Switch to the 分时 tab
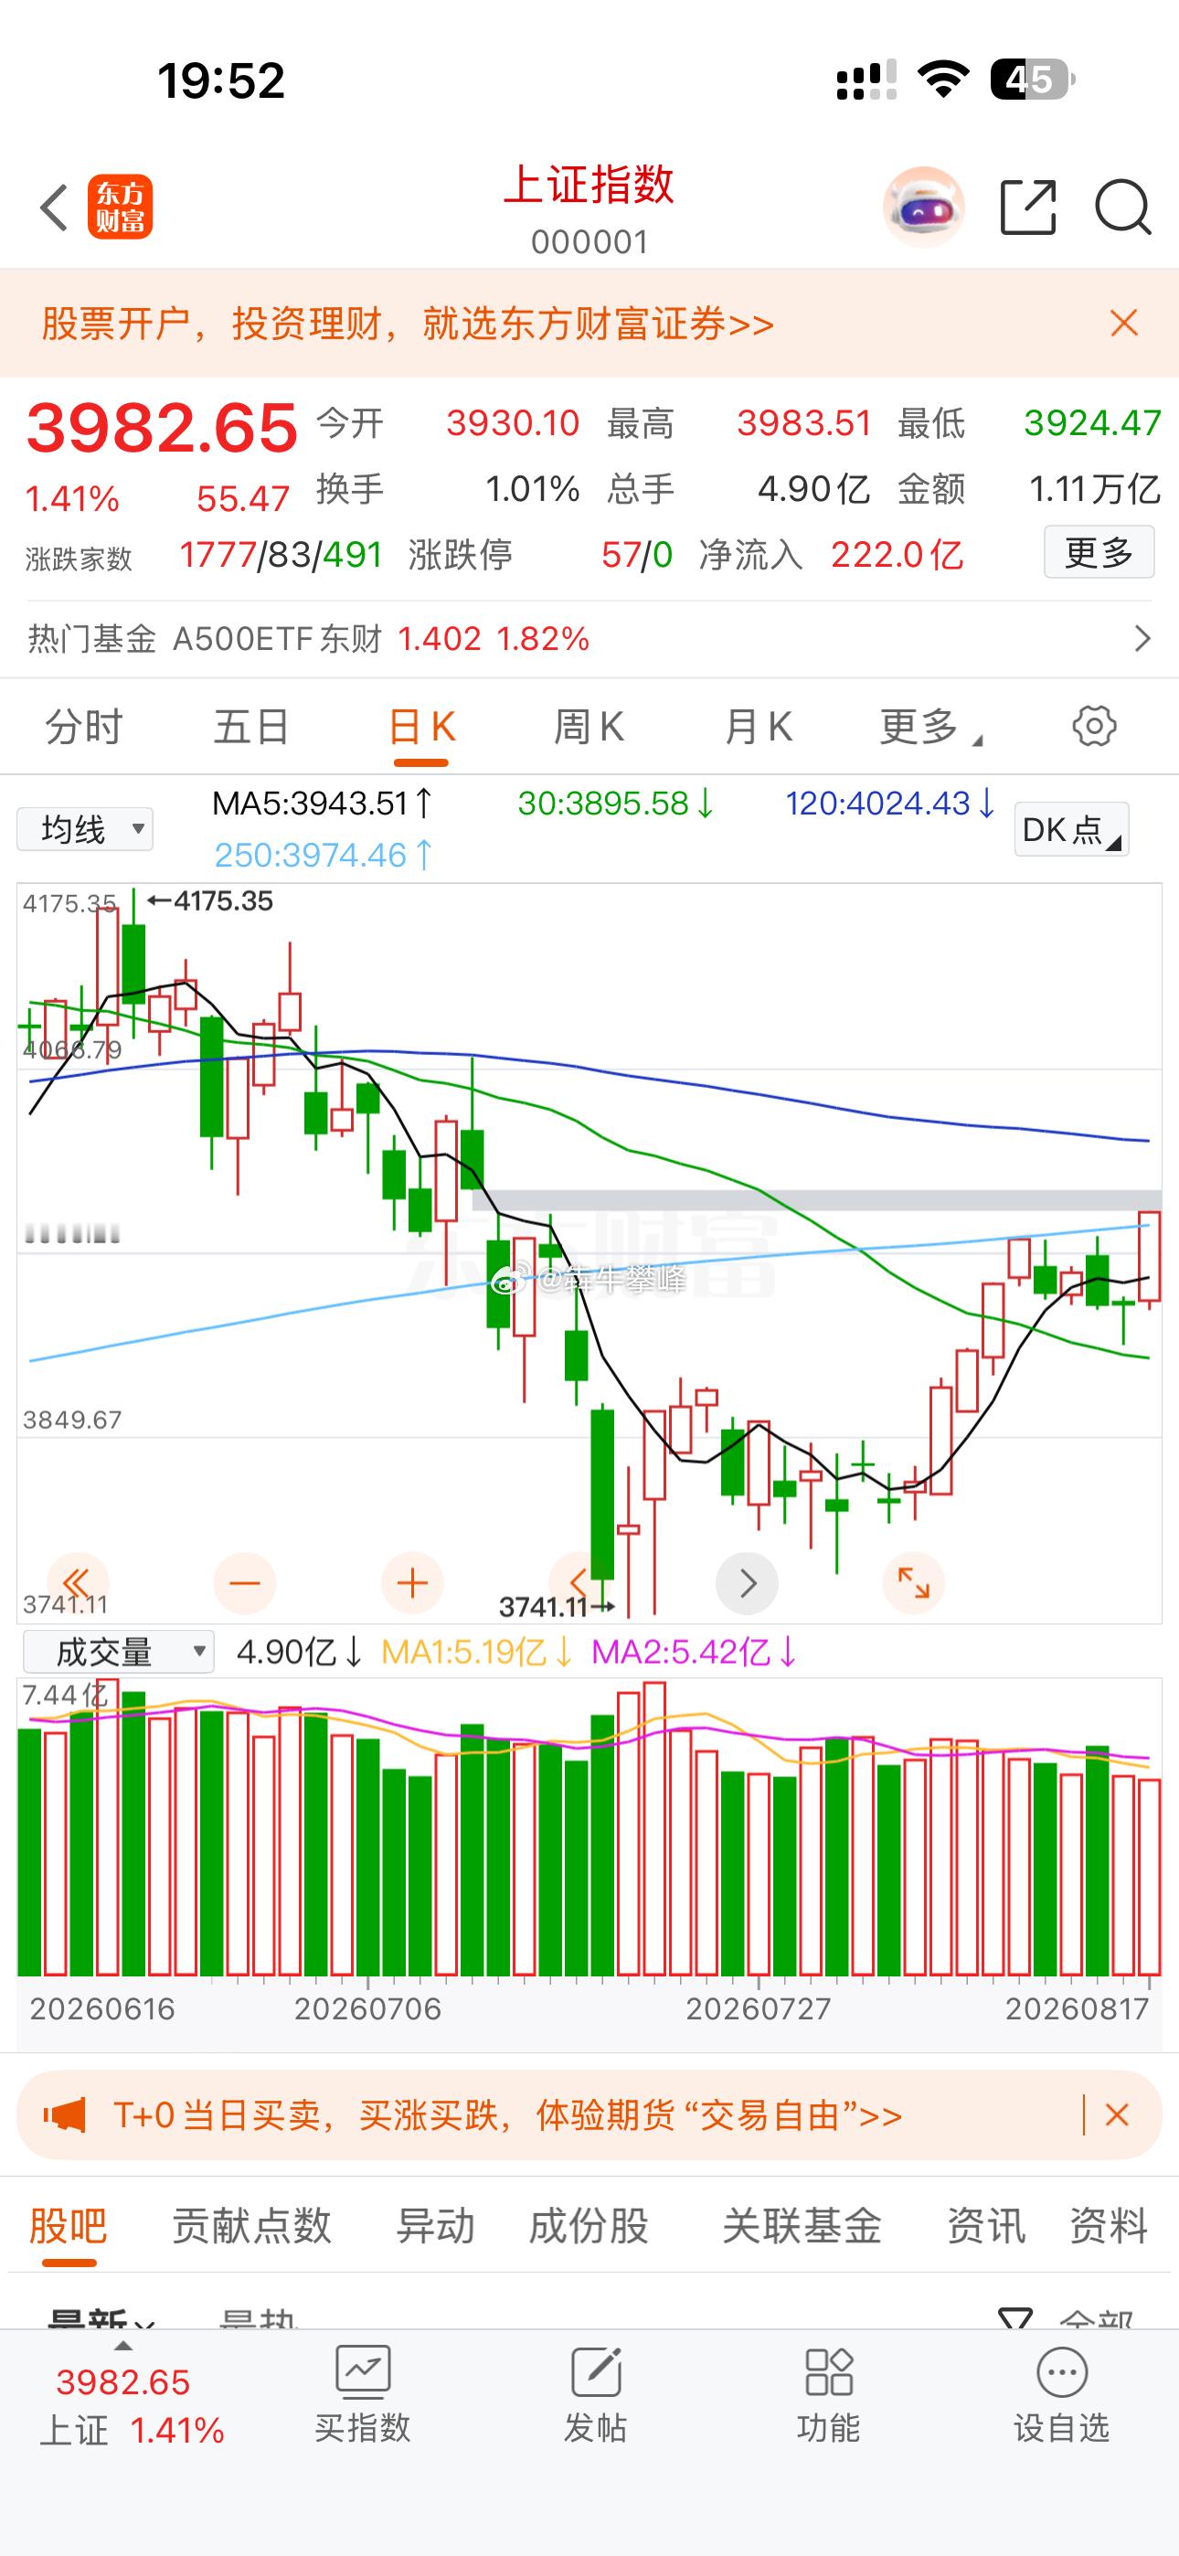The height and width of the screenshot is (2556, 1179). [x=83, y=728]
